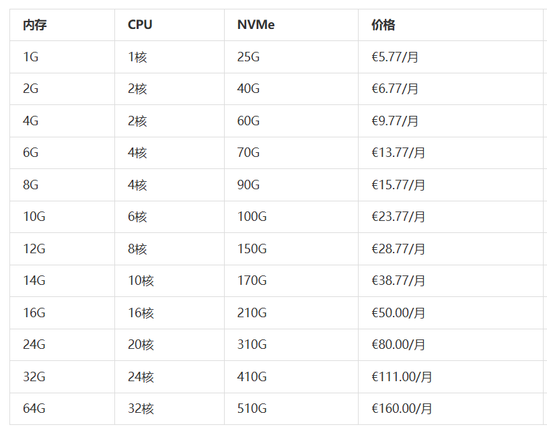
Task: Click the €6.77/月 price cell
Action: (395, 89)
